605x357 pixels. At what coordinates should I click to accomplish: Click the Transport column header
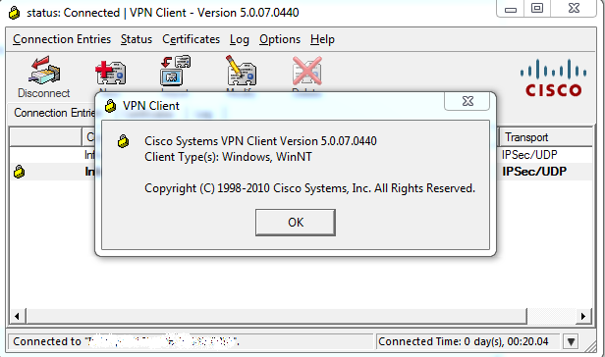click(546, 137)
